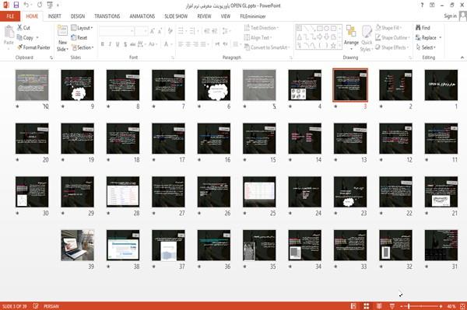
Task: Click the Redo icon in title bar
Action: (x=40, y=5)
